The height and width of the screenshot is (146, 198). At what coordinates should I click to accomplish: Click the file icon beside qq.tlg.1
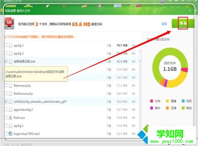coord(10,125)
